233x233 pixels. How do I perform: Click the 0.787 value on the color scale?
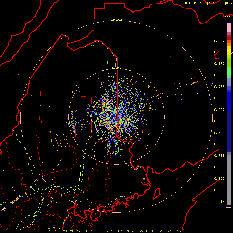click(x=219, y=75)
